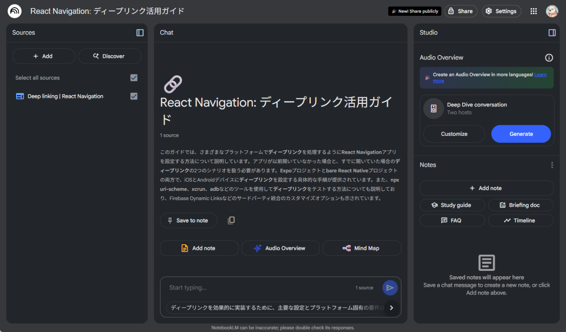Toggle Select all sources checkbox
This screenshot has width=566, height=332.
(134, 78)
